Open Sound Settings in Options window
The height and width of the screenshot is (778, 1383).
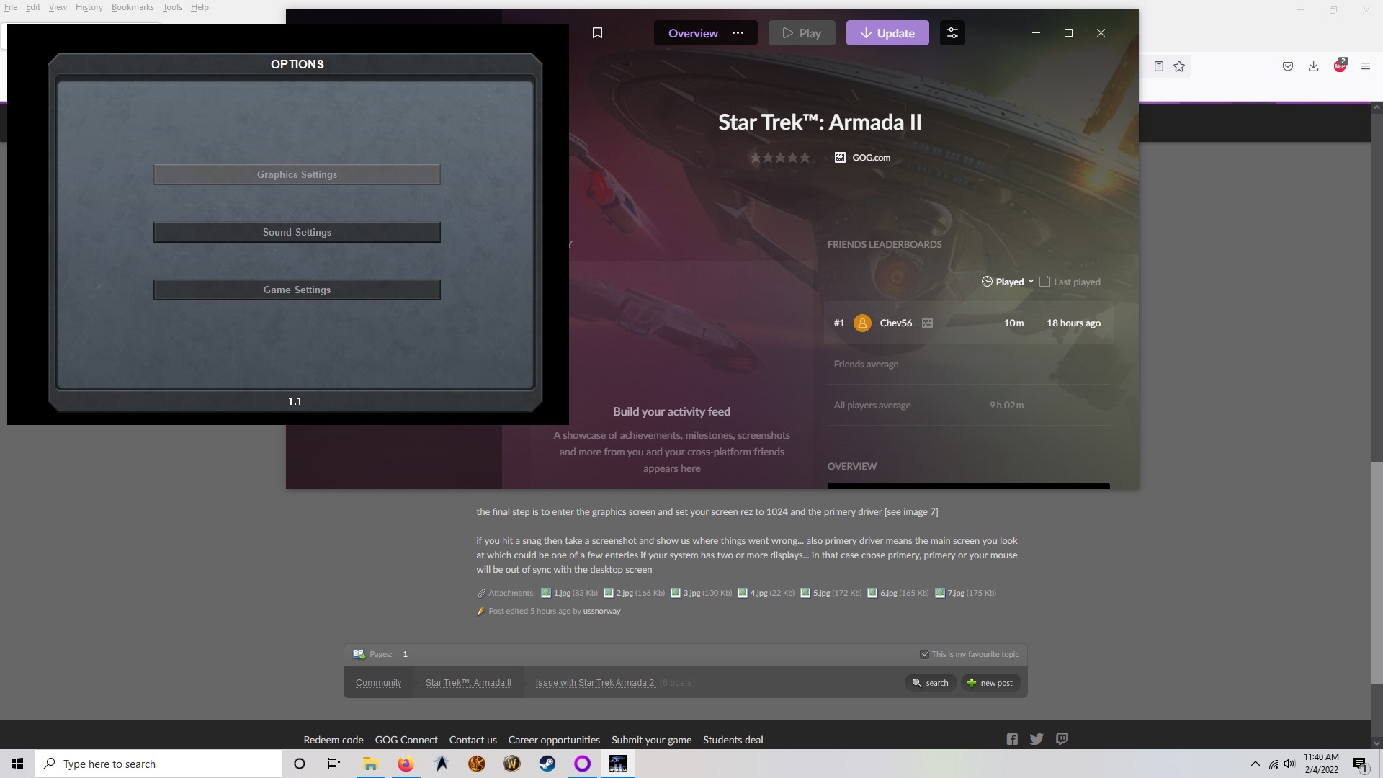pyautogui.click(x=297, y=232)
